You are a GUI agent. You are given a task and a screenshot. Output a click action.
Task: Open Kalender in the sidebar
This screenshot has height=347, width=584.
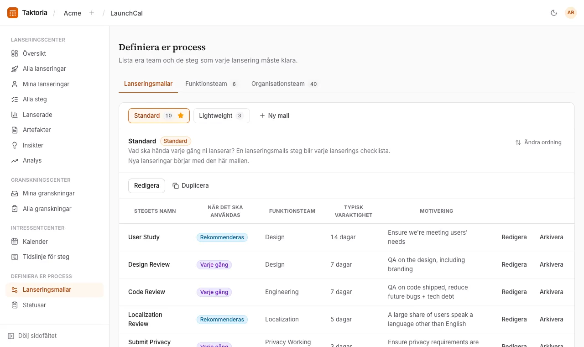pyautogui.click(x=55, y=242)
